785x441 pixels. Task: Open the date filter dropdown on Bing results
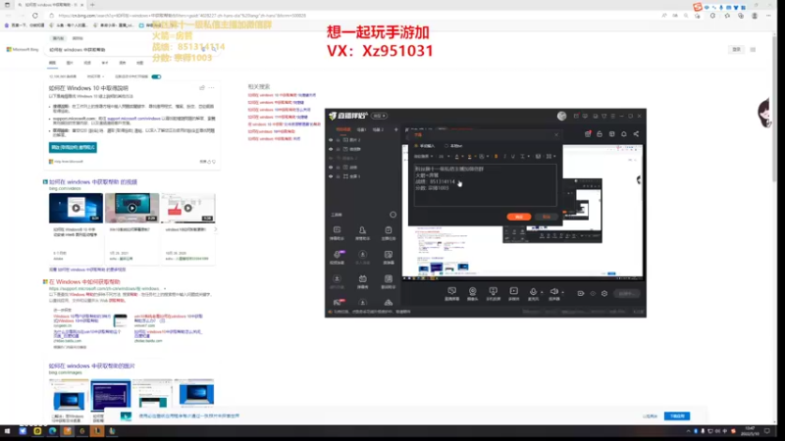tap(95, 76)
